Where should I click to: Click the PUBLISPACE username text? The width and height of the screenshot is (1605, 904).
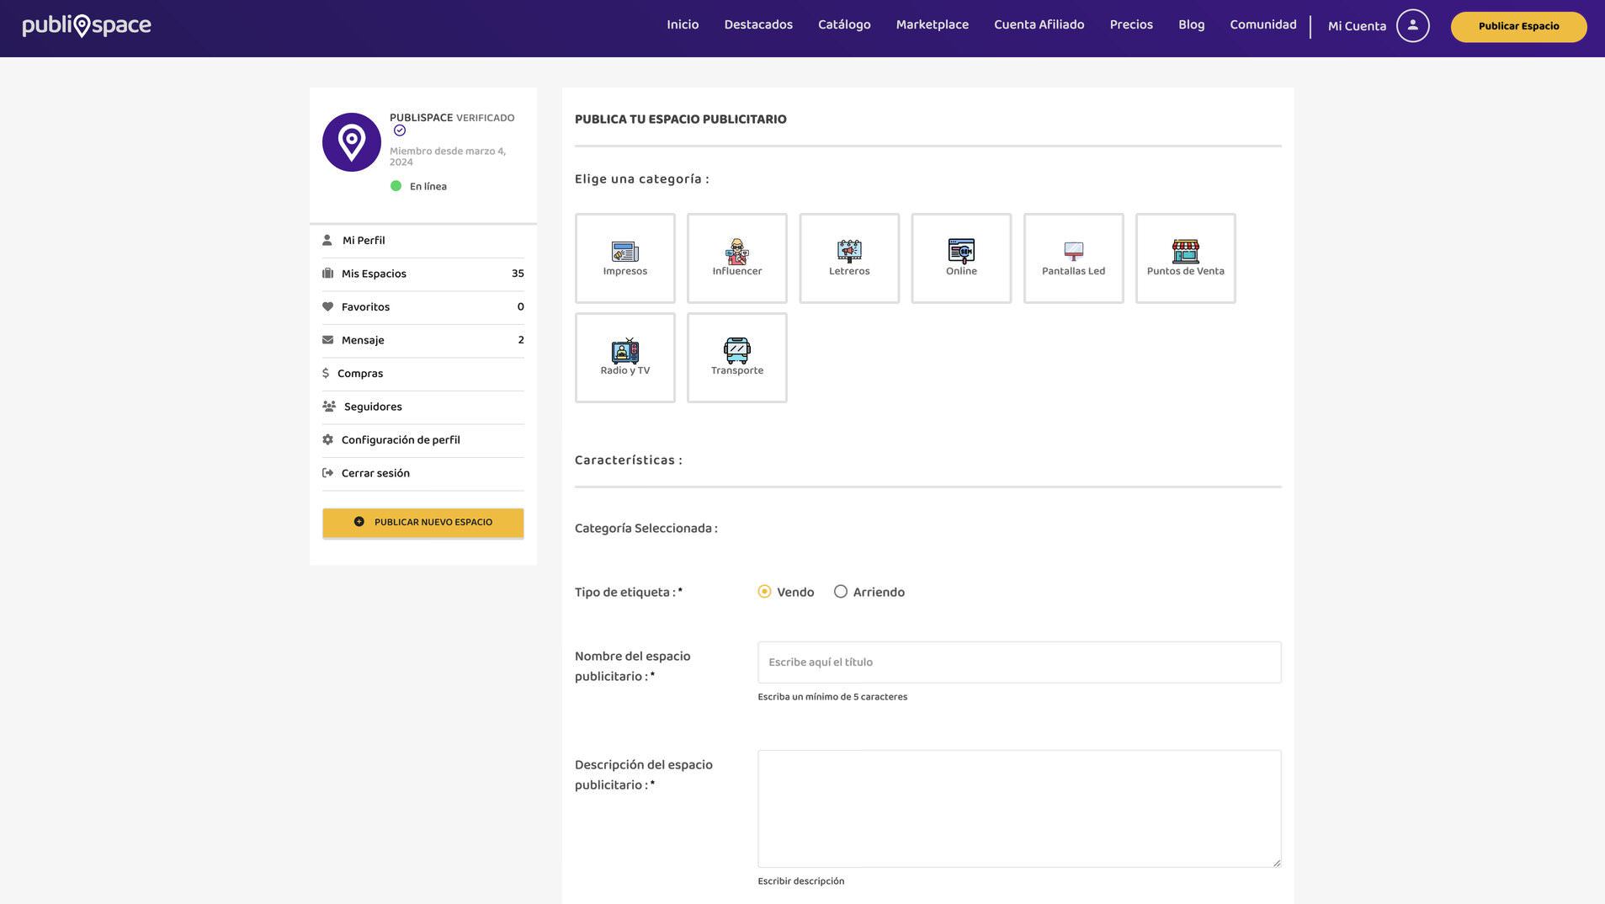[421, 118]
